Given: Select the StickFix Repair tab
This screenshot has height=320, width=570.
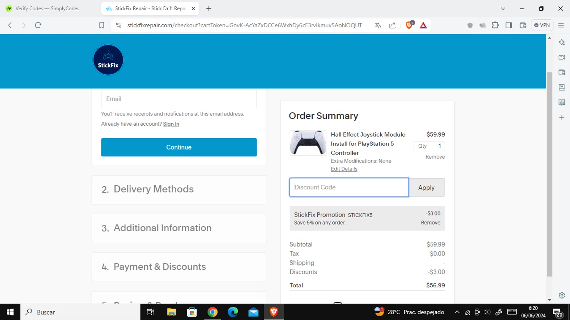Looking at the screenshot, I should pos(150,8).
